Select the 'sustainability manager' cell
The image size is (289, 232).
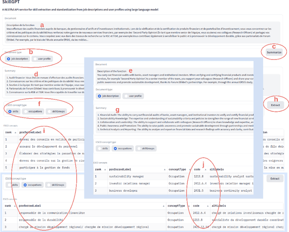pos(137,177)
